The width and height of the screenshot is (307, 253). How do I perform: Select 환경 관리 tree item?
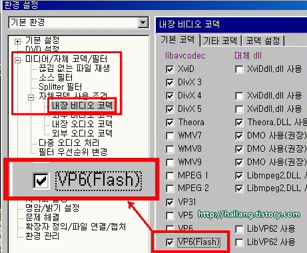42,236
